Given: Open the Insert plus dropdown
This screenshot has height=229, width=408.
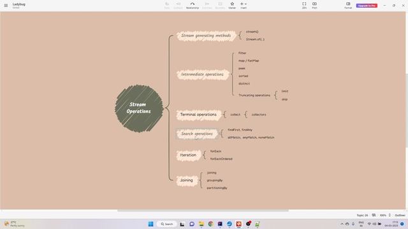Looking at the screenshot, I should 244,6.
